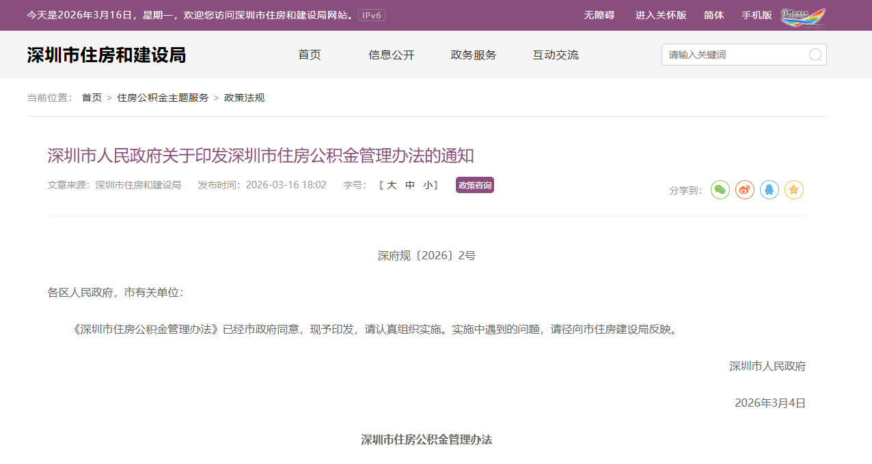Click the IPv6 badge
Screen dimensions: 872x464
coord(372,15)
